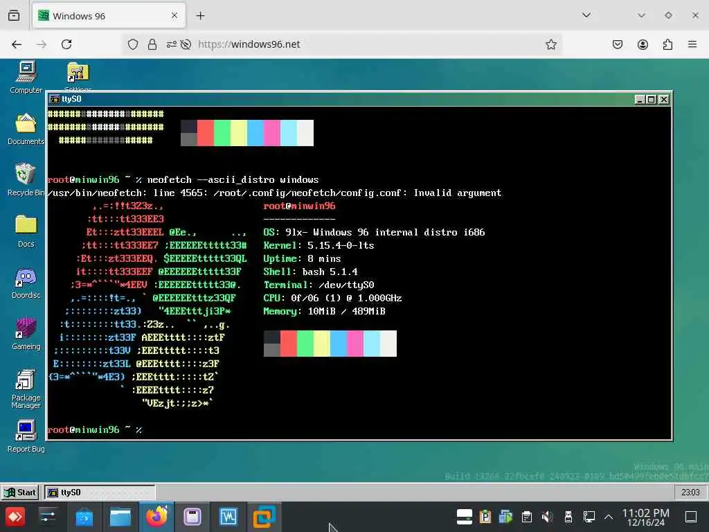Click the blocked autoplay icon in address bar
The width and height of the screenshot is (709, 532).
pyautogui.click(x=186, y=44)
